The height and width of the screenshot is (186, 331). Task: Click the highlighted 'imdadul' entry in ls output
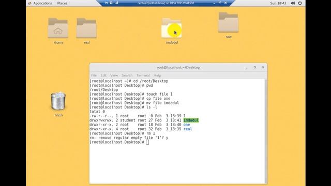pos(191,120)
